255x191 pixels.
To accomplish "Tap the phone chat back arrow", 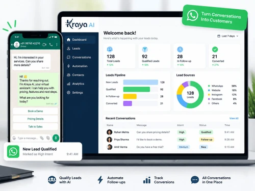I will pos(12,45).
